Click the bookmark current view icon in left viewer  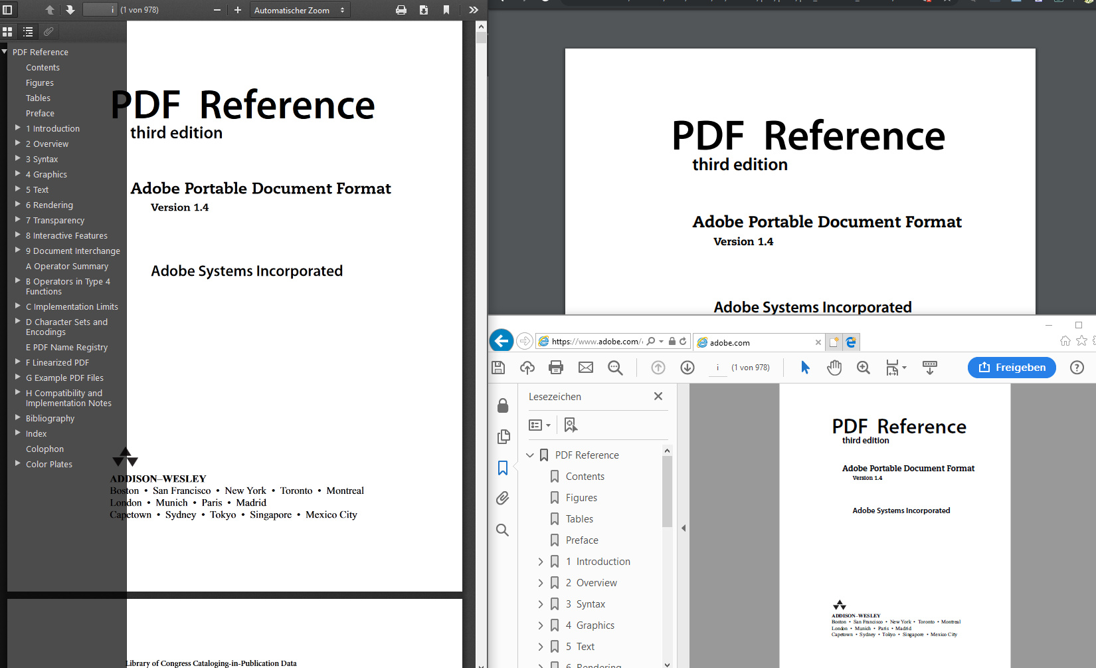click(446, 10)
